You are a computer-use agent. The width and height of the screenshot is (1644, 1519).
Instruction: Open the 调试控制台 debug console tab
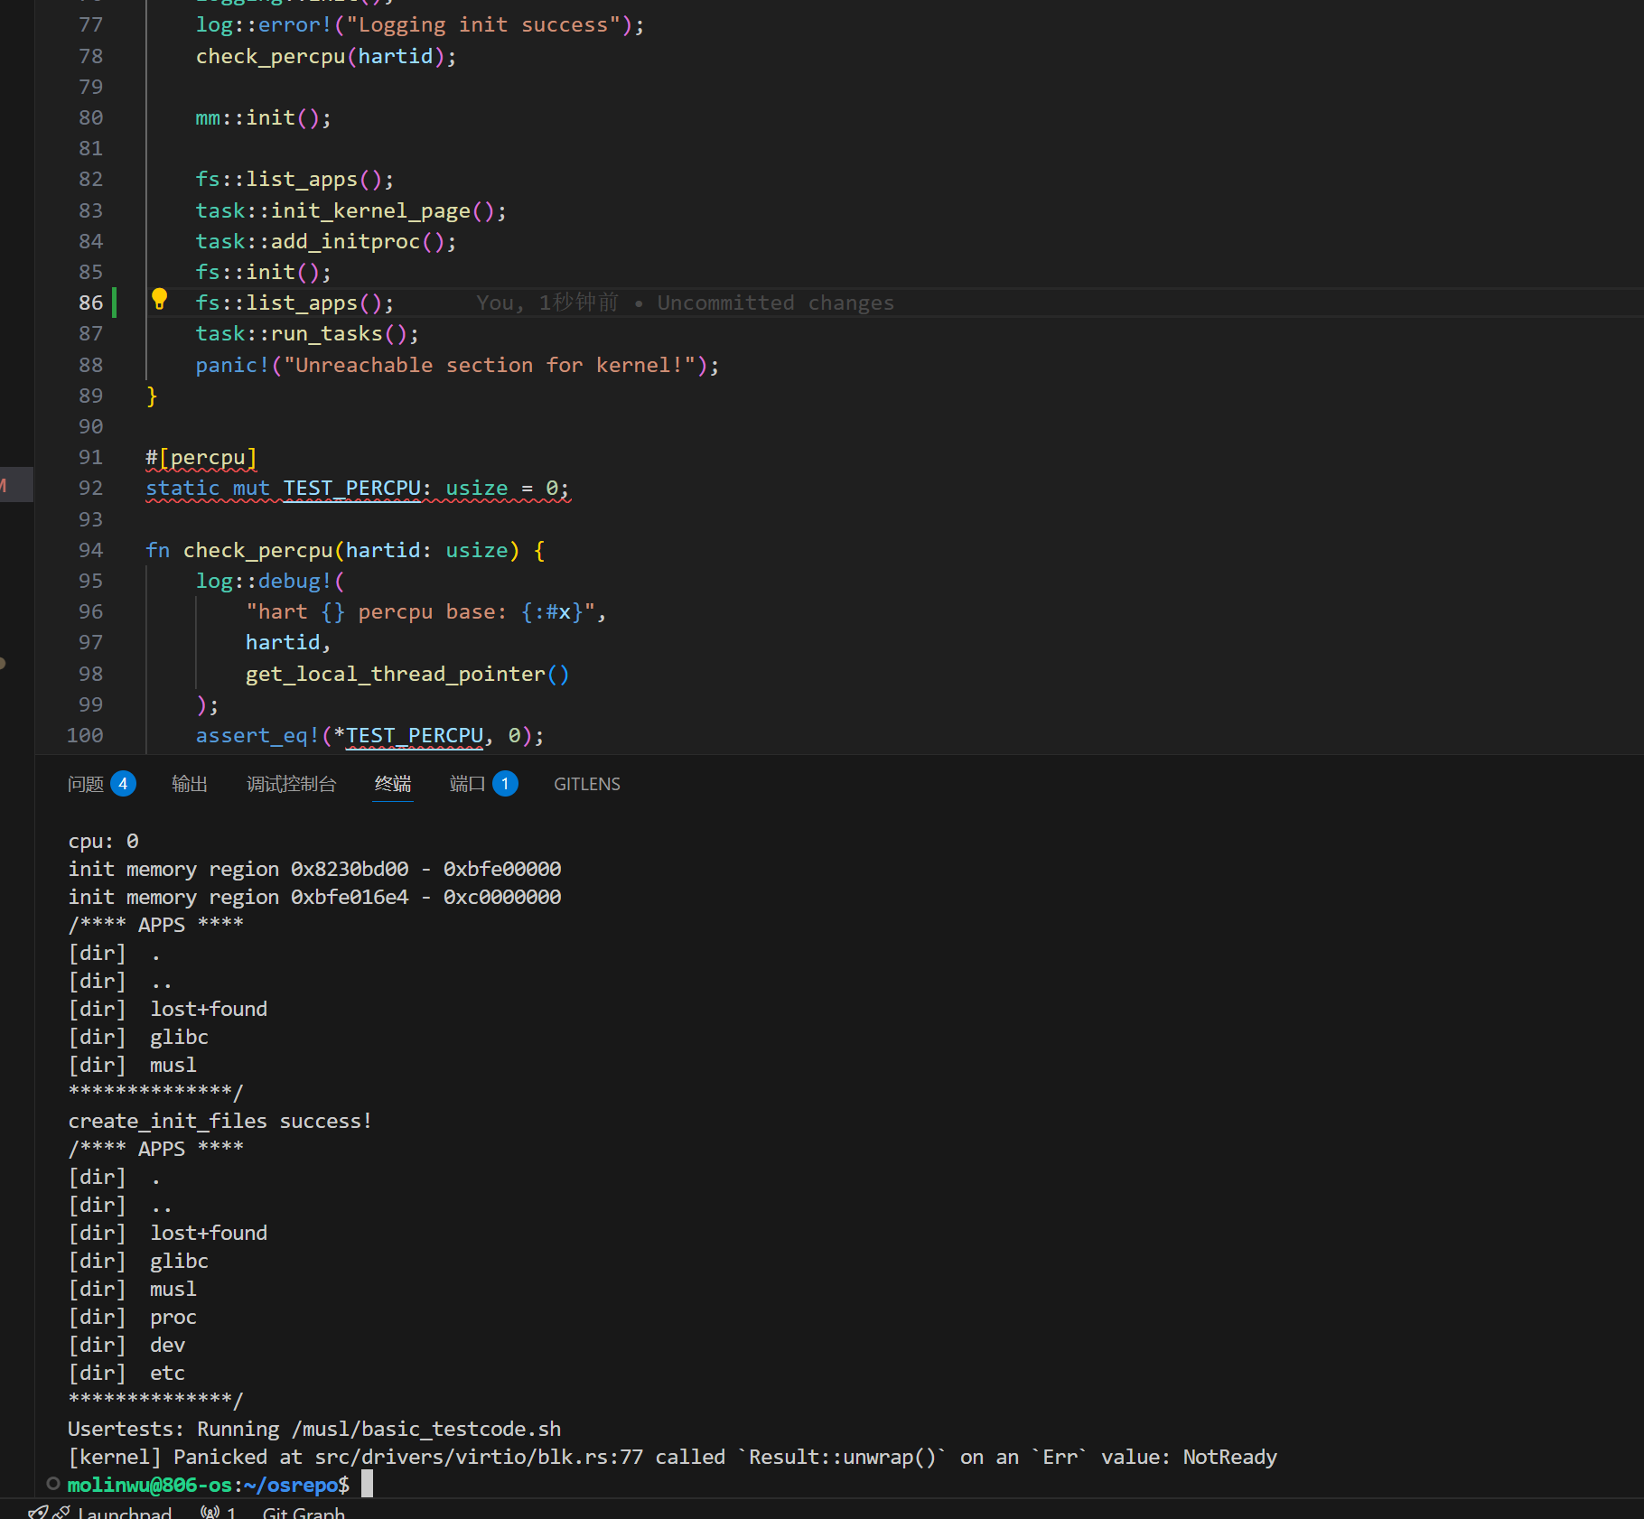(291, 784)
